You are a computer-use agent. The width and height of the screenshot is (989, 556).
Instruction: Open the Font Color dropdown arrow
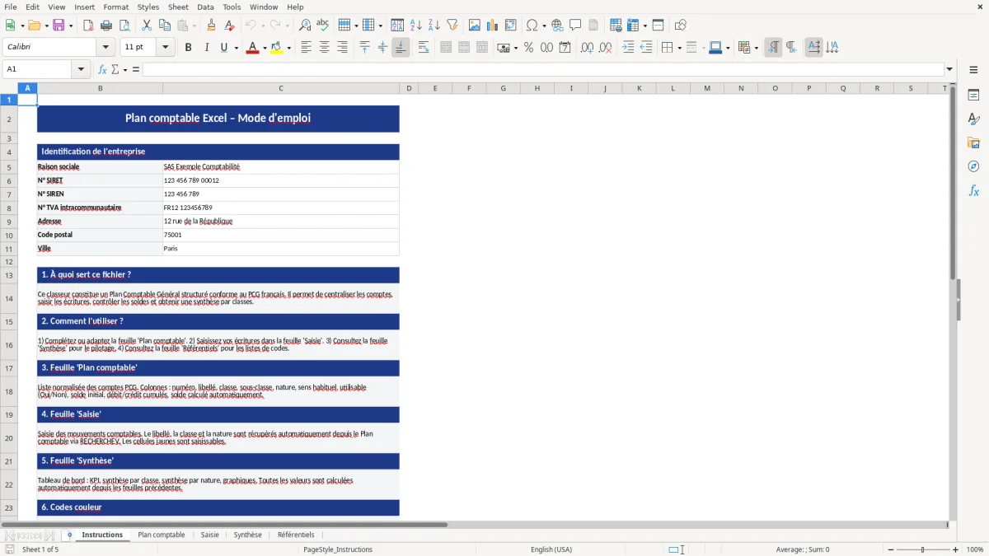click(x=264, y=48)
